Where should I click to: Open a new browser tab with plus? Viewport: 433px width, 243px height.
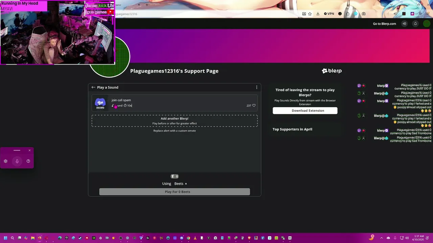coord(147,5)
